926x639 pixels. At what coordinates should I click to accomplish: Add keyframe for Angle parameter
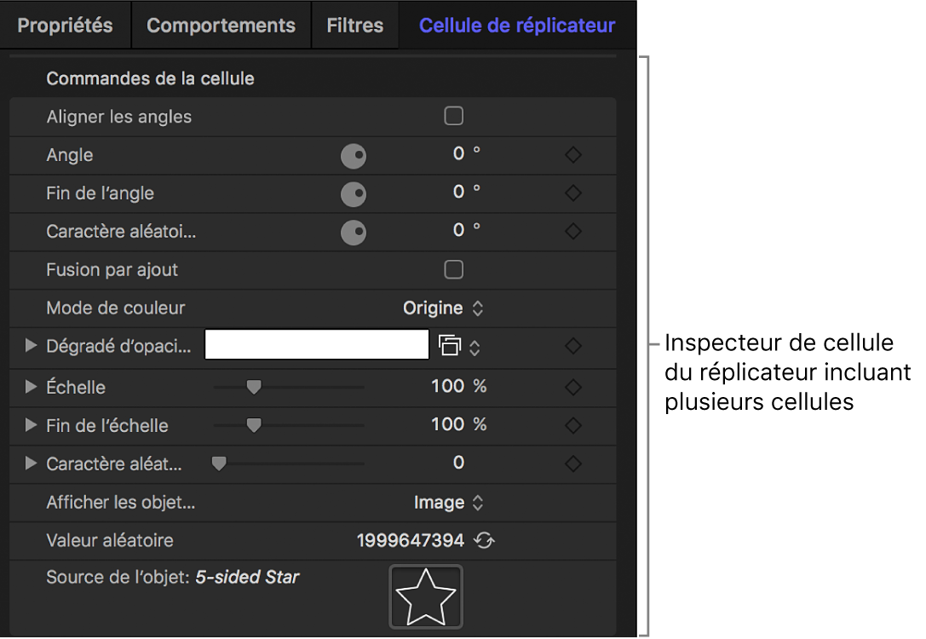pyautogui.click(x=573, y=155)
